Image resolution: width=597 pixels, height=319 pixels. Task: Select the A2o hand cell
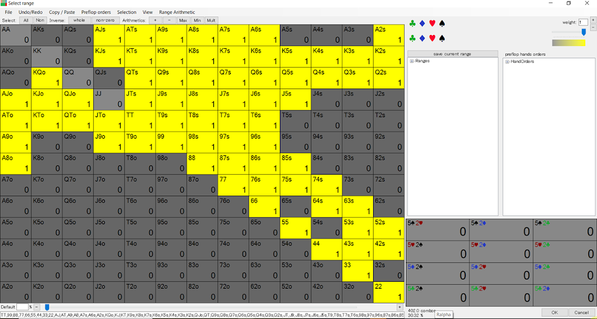[x=15, y=292]
